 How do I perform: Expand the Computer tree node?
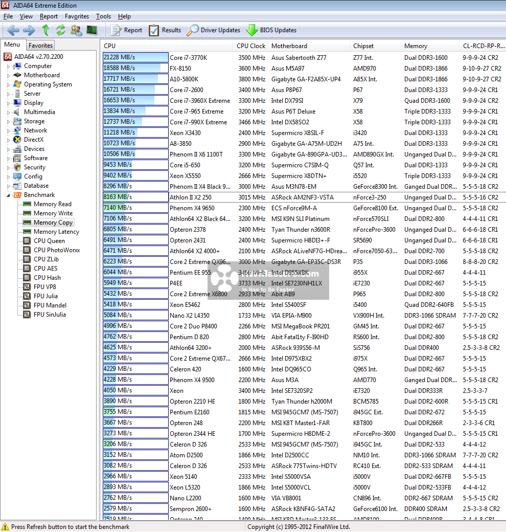(9, 66)
